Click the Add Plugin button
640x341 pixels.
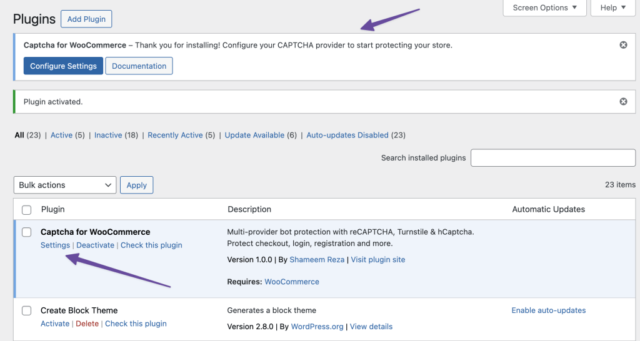[86, 19]
